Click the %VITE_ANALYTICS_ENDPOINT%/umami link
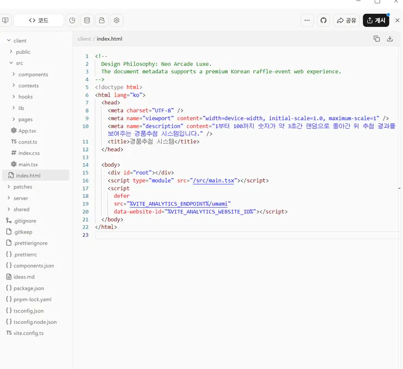The height and width of the screenshot is (369, 403). click(x=179, y=204)
